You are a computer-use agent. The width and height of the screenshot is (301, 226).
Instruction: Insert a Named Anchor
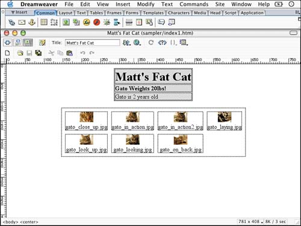32,22
